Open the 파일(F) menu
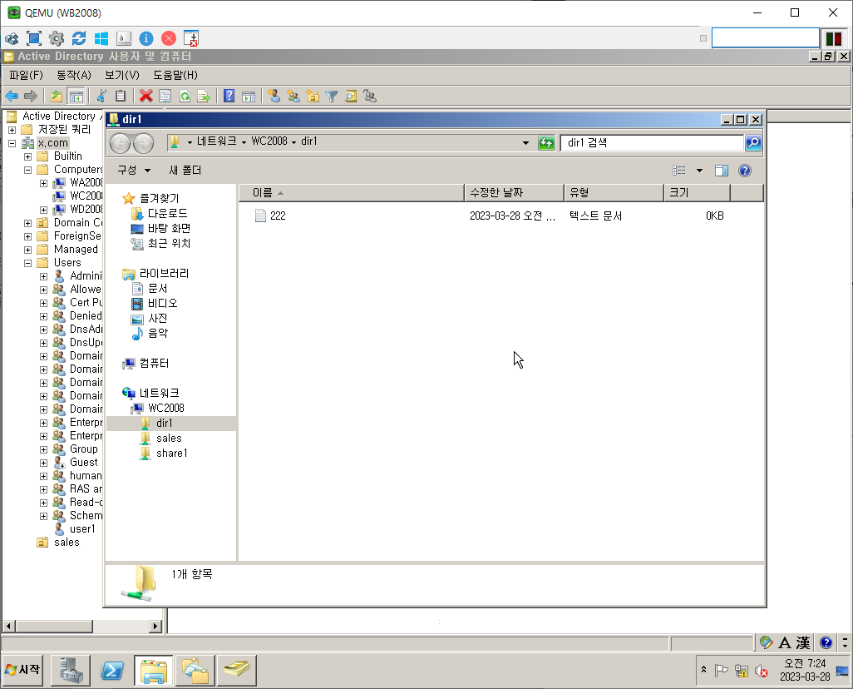The height and width of the screenshot is (689, 853). point(26,75)
